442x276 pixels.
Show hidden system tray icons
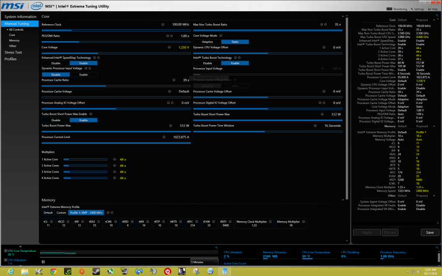coord(408,272)
